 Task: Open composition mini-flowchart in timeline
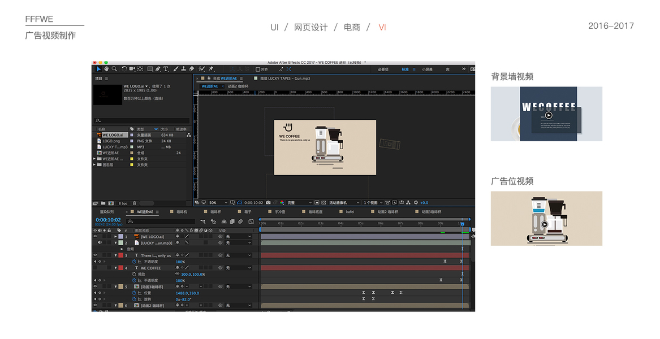click(x=203, y=221)
